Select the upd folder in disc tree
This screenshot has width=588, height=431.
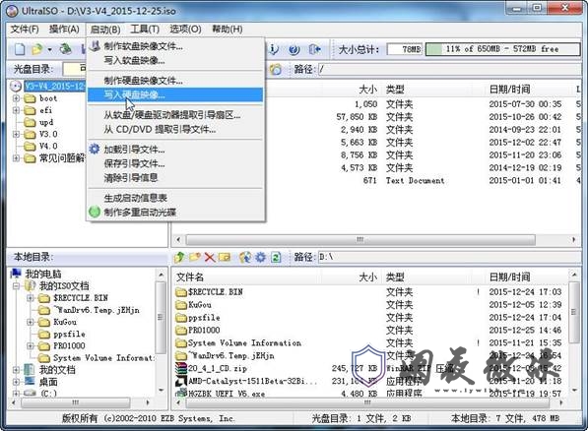(46, 122)
